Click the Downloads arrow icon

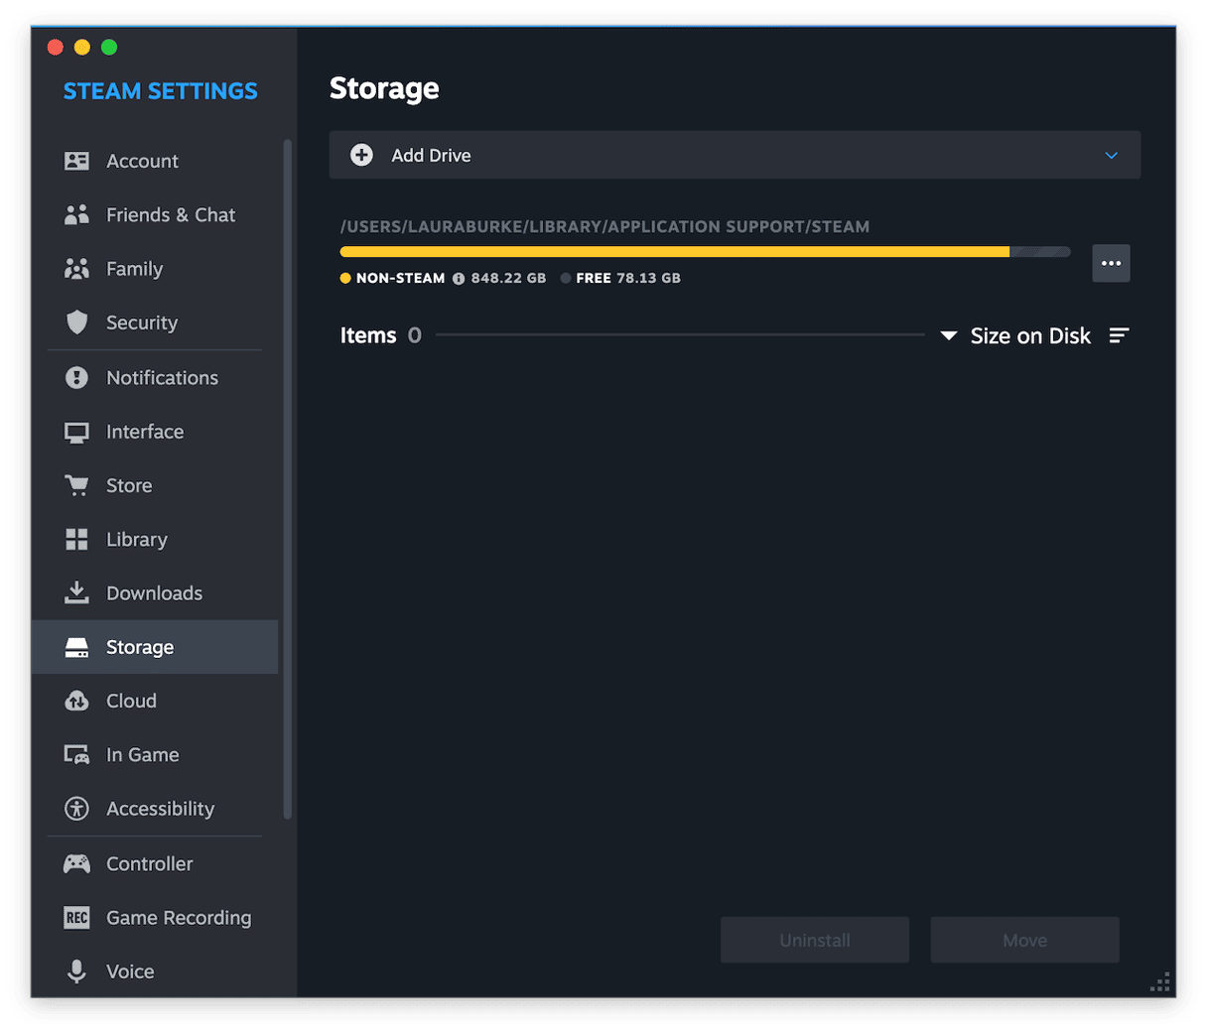click(x=76, y=592)
